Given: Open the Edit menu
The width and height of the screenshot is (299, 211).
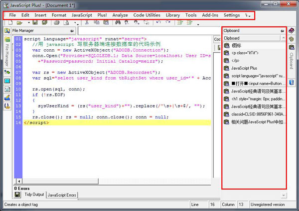Looking at the screenshot, I should pos(25,15).
